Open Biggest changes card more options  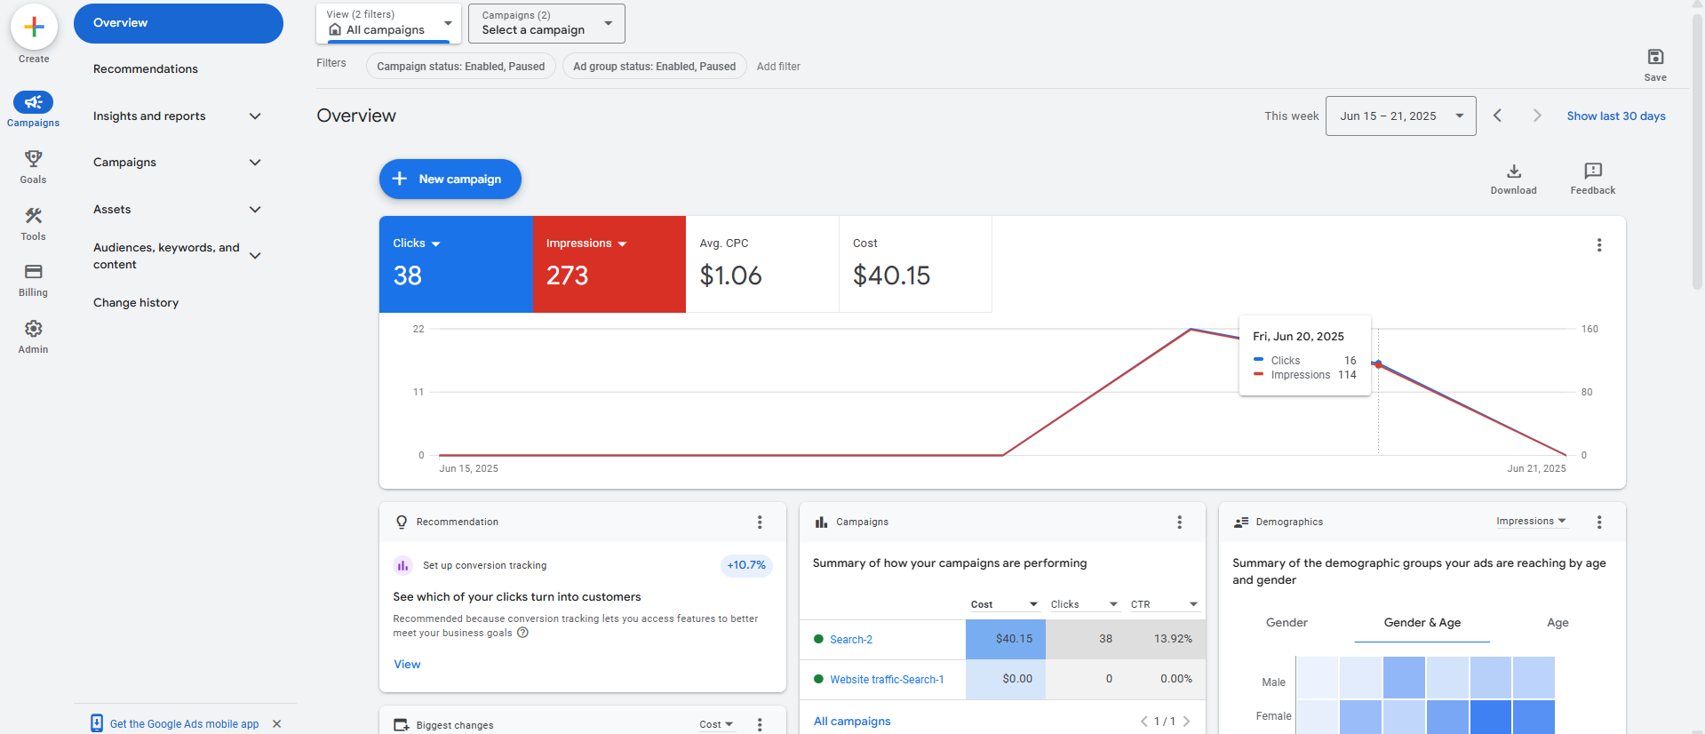[x=760, y=725]
